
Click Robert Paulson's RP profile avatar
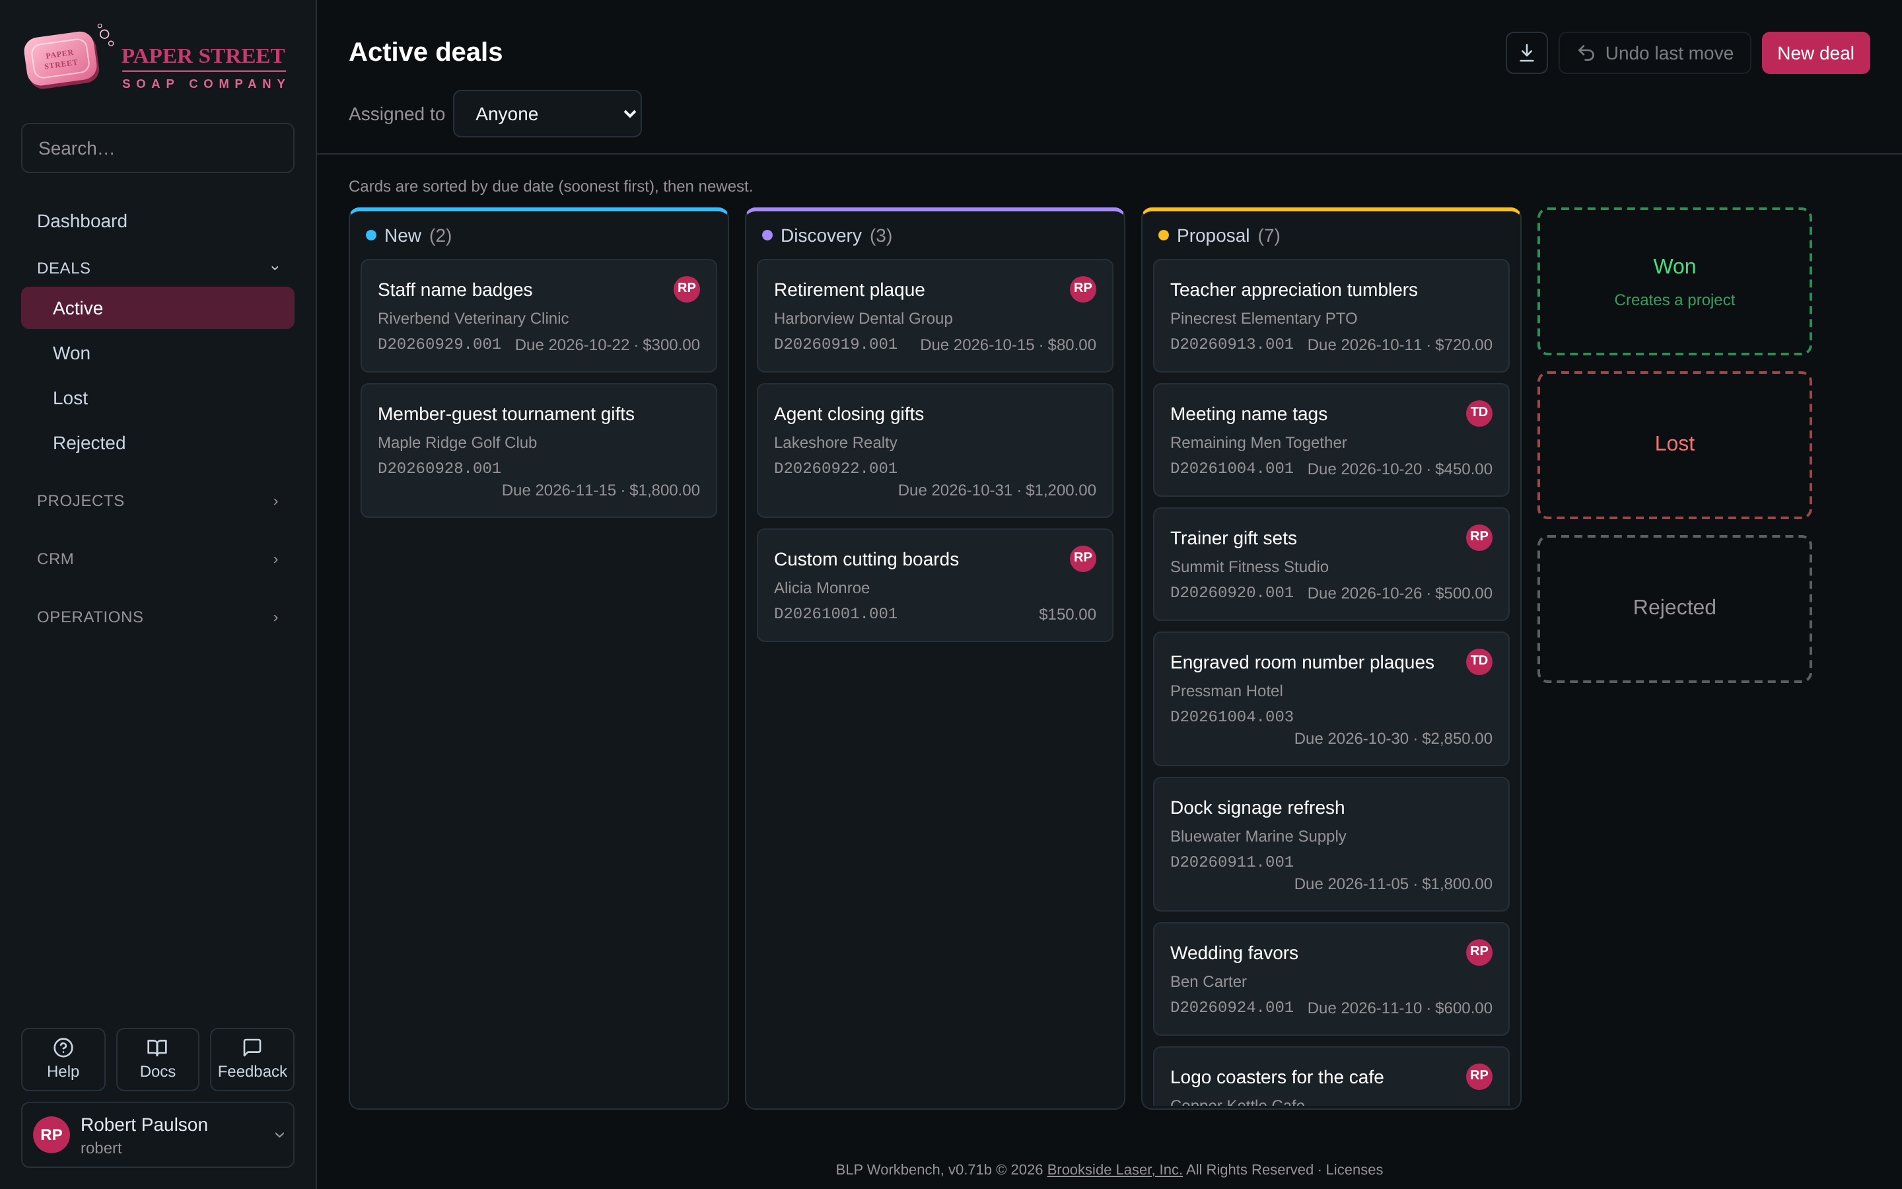click(51, 1135)
